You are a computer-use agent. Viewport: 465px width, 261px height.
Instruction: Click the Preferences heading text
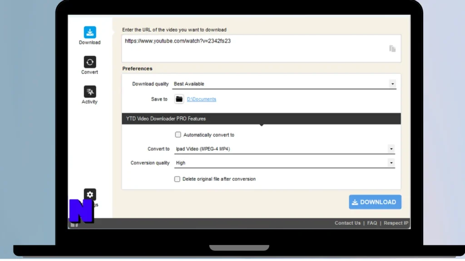(137, 68)
